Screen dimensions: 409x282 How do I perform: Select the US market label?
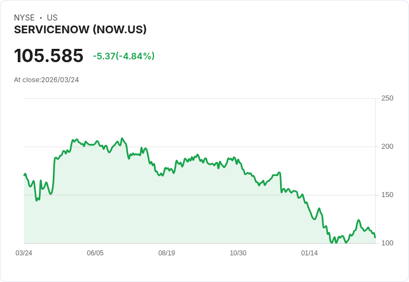coord(52,18)
